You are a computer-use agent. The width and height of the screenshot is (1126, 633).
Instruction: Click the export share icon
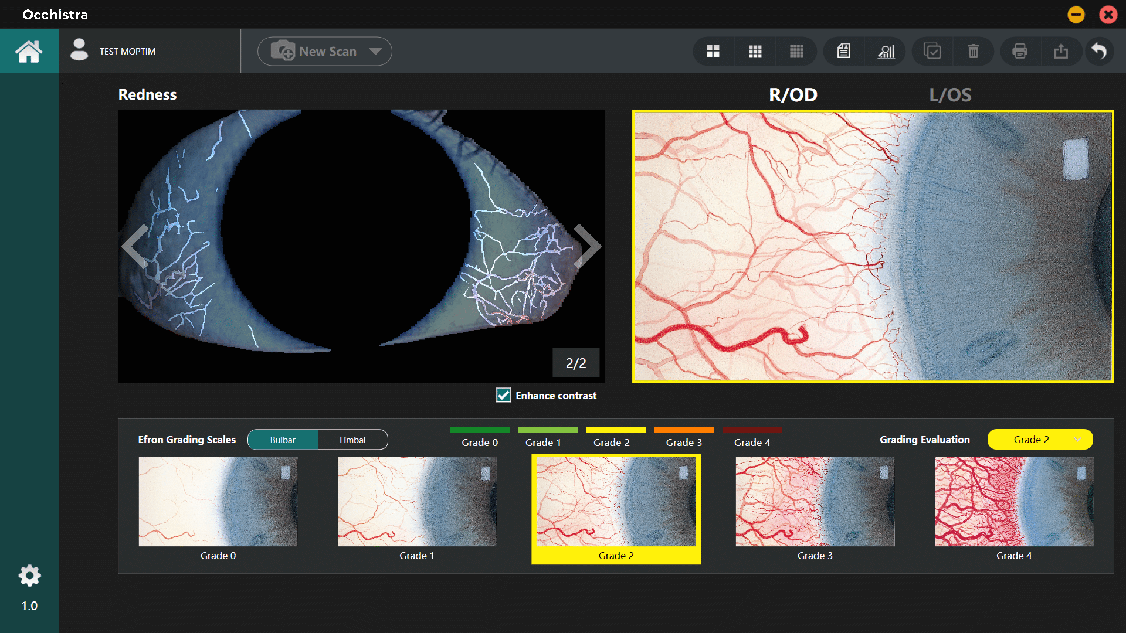[1061, 52]
